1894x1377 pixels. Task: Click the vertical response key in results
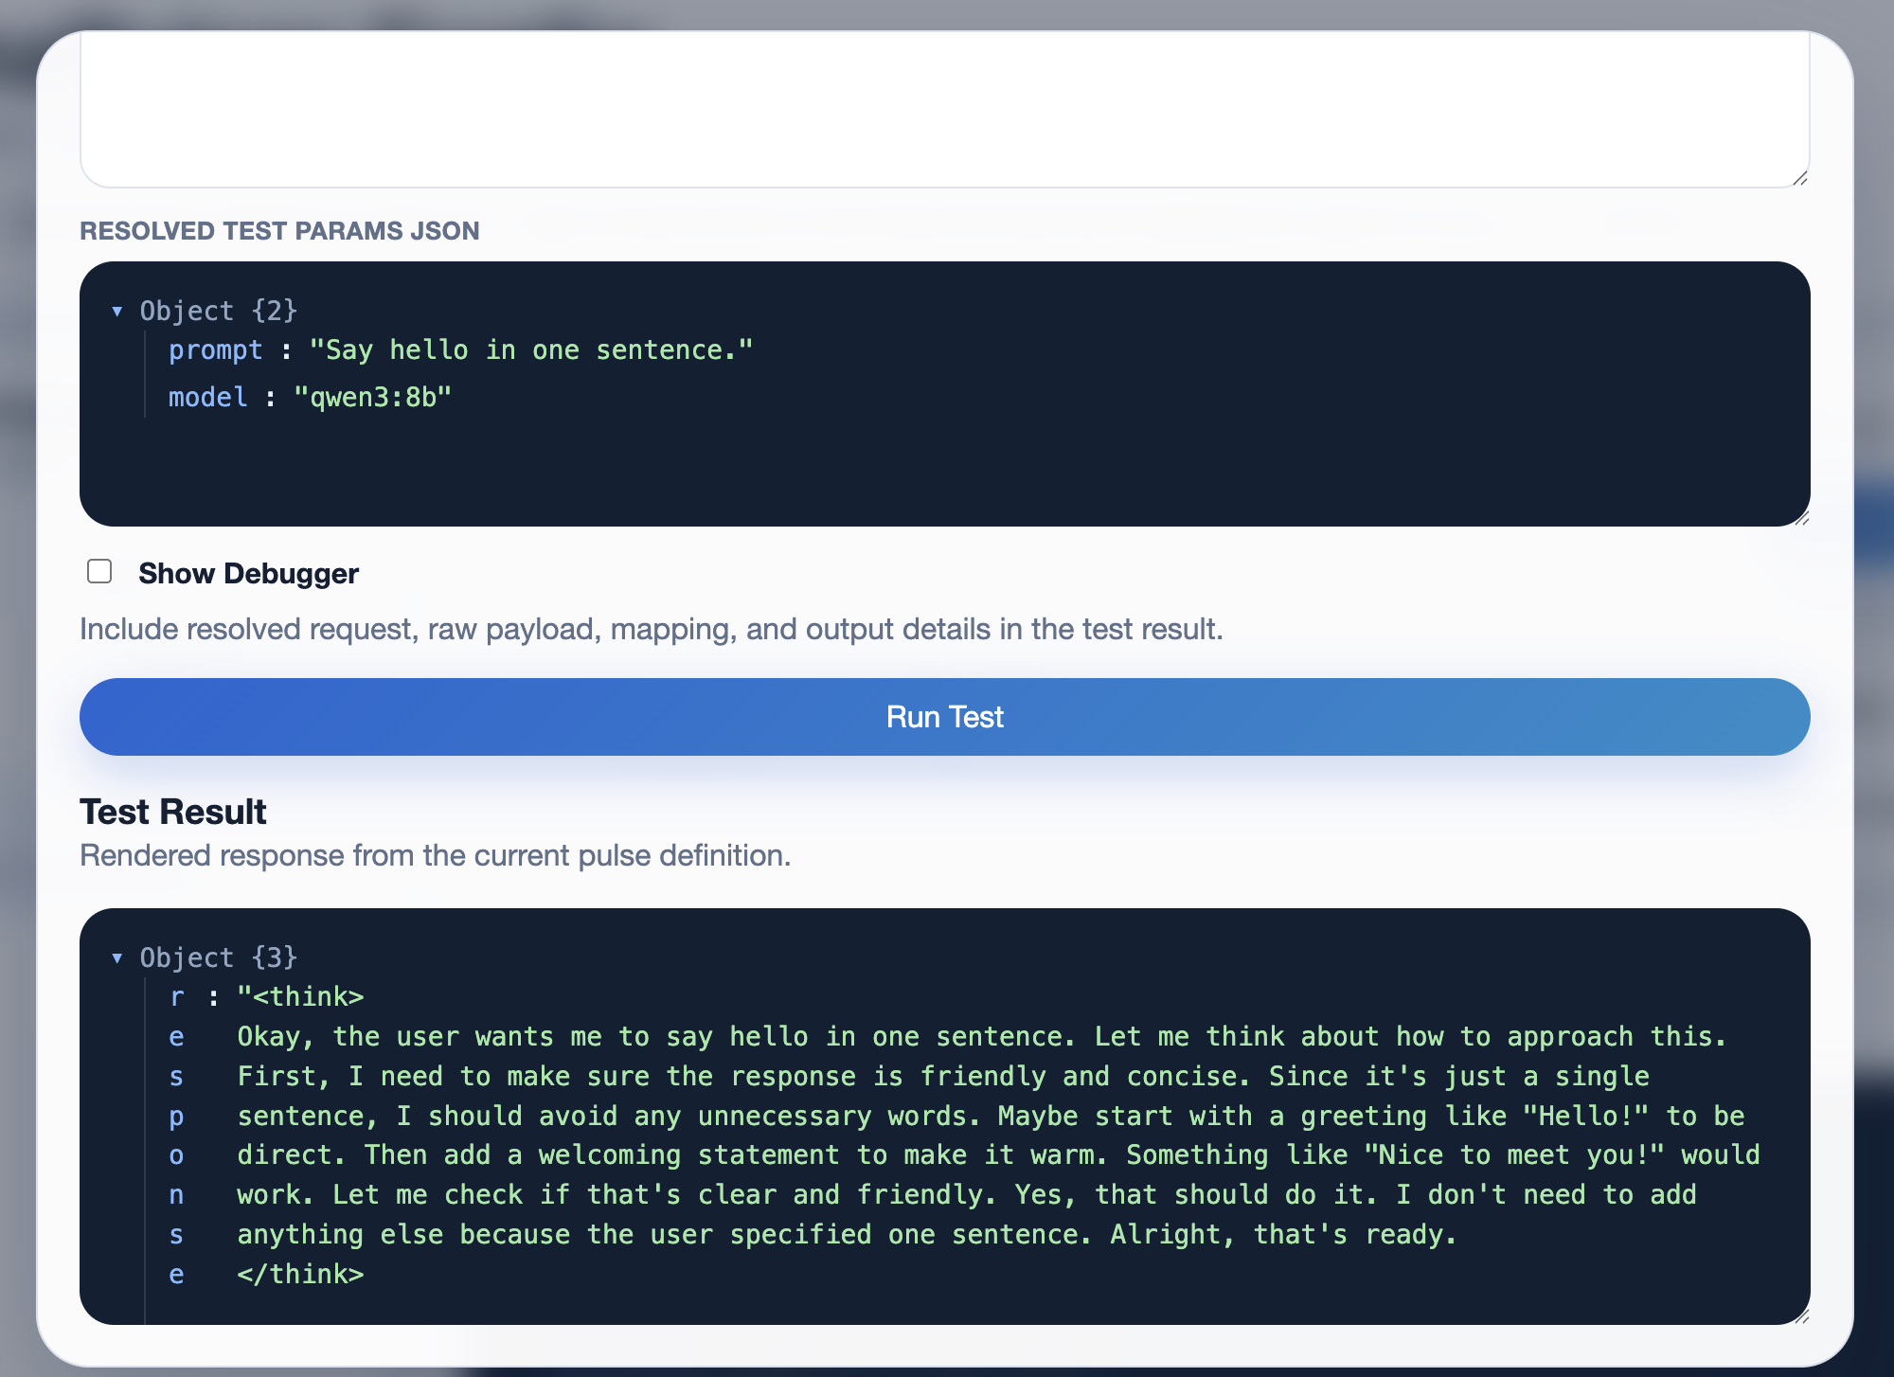[x=176, y=1136]
